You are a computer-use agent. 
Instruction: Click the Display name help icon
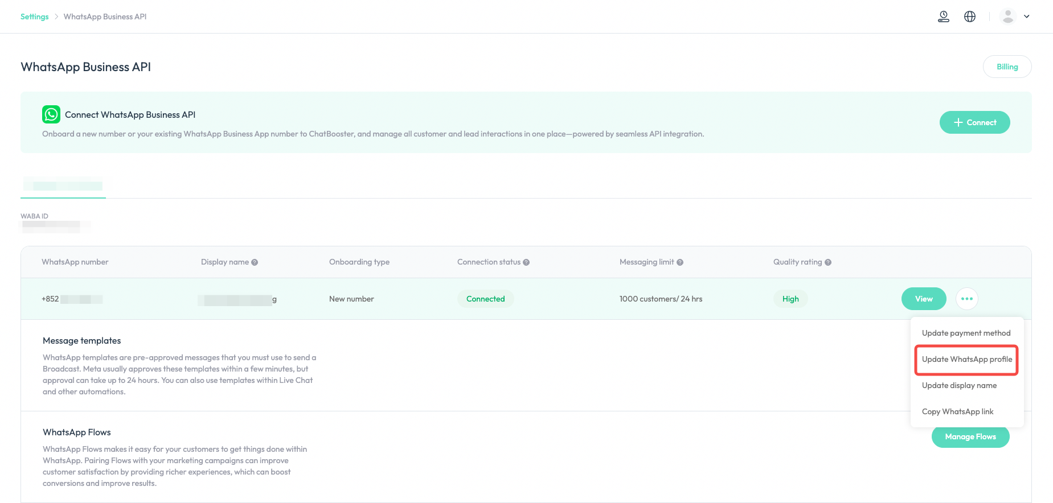tap(255, 262)
